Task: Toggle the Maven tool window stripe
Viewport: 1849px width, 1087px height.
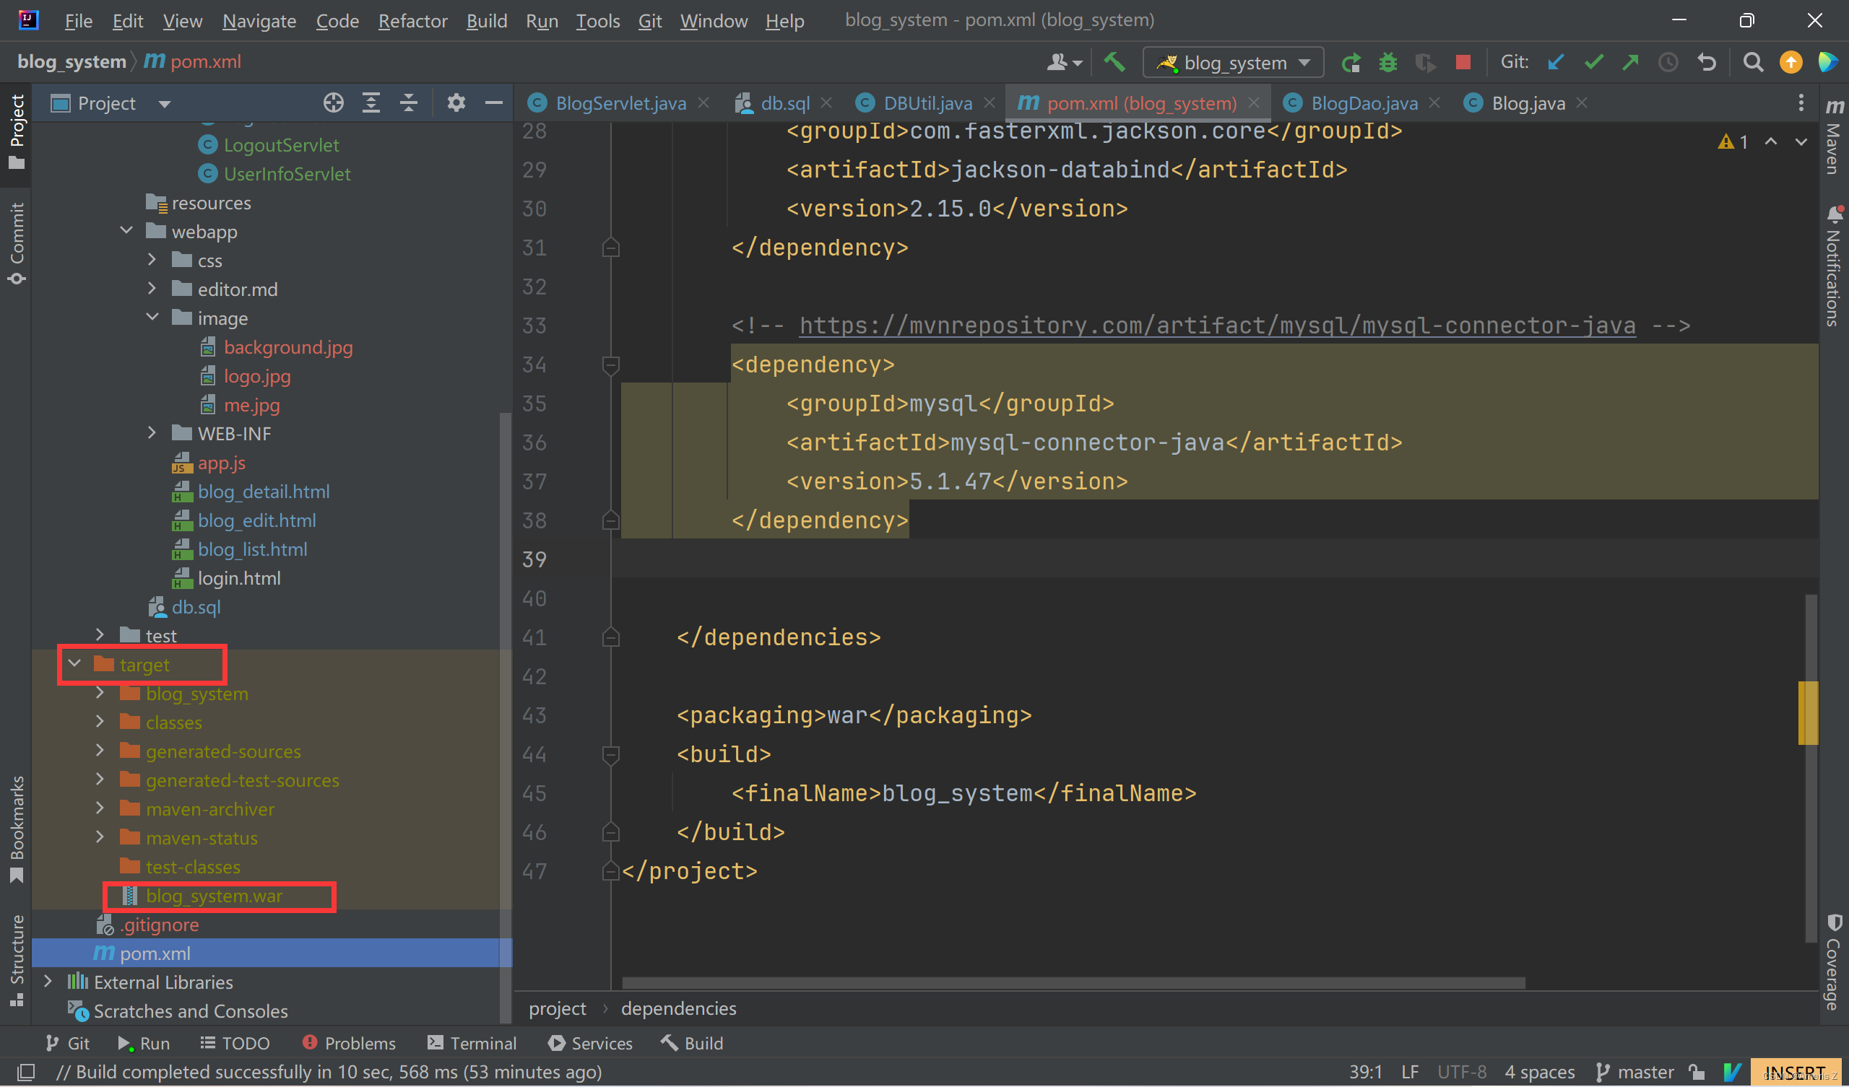Action: coord(1834,139)
